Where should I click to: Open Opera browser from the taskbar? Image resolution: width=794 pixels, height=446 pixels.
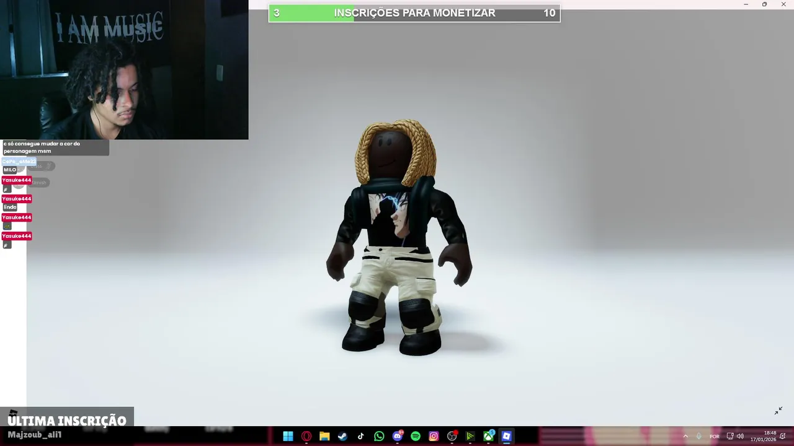click(306, 436)
